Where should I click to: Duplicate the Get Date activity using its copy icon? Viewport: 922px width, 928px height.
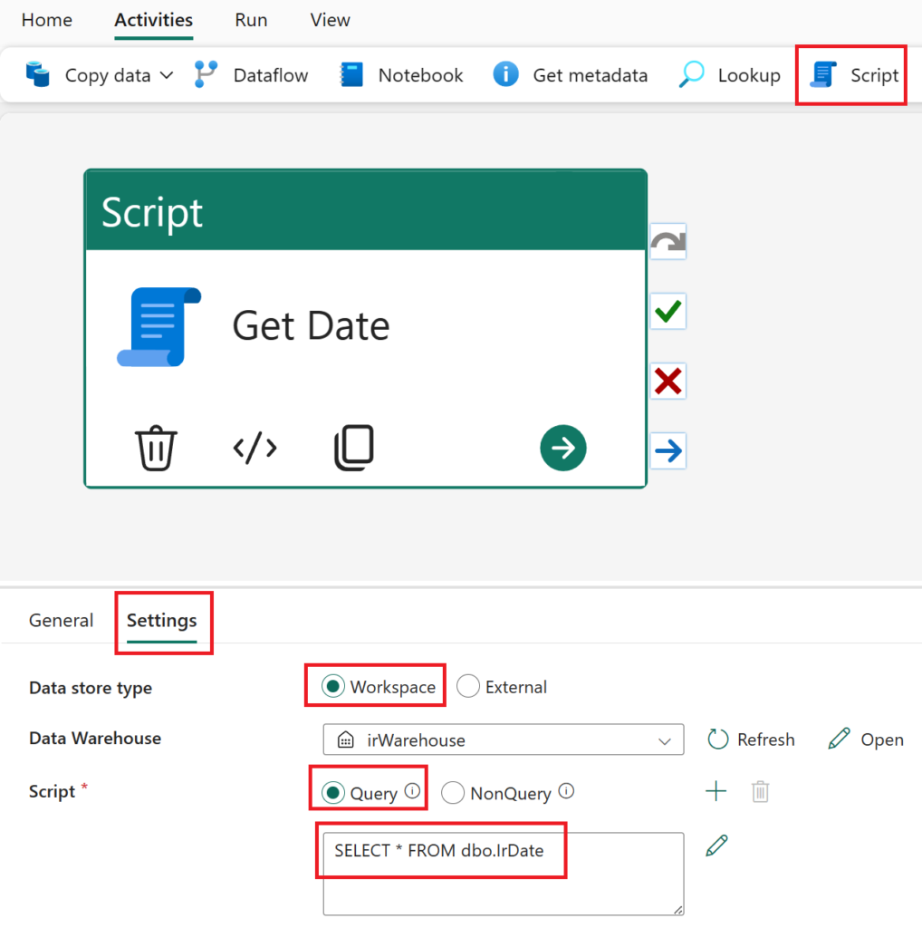(x=353, y=446)
